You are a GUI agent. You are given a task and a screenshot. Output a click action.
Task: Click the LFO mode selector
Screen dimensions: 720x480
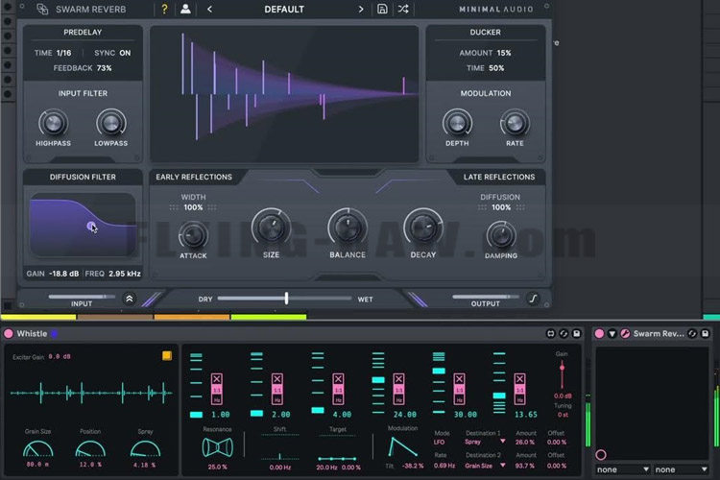440,442
